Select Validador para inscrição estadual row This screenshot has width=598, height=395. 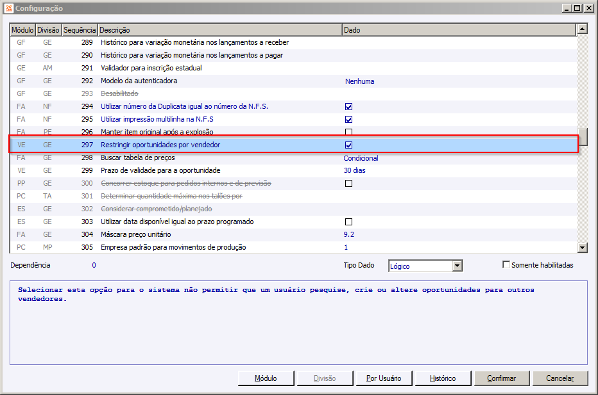293,68
